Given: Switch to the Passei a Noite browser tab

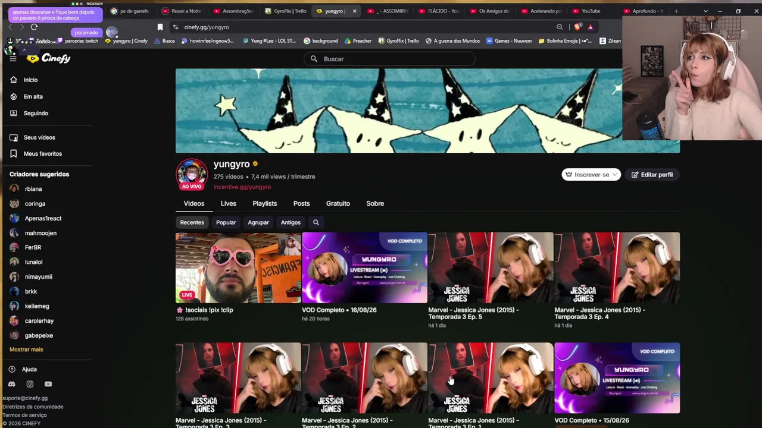Looking at the screenshot, I should click(x=182, y=11).
